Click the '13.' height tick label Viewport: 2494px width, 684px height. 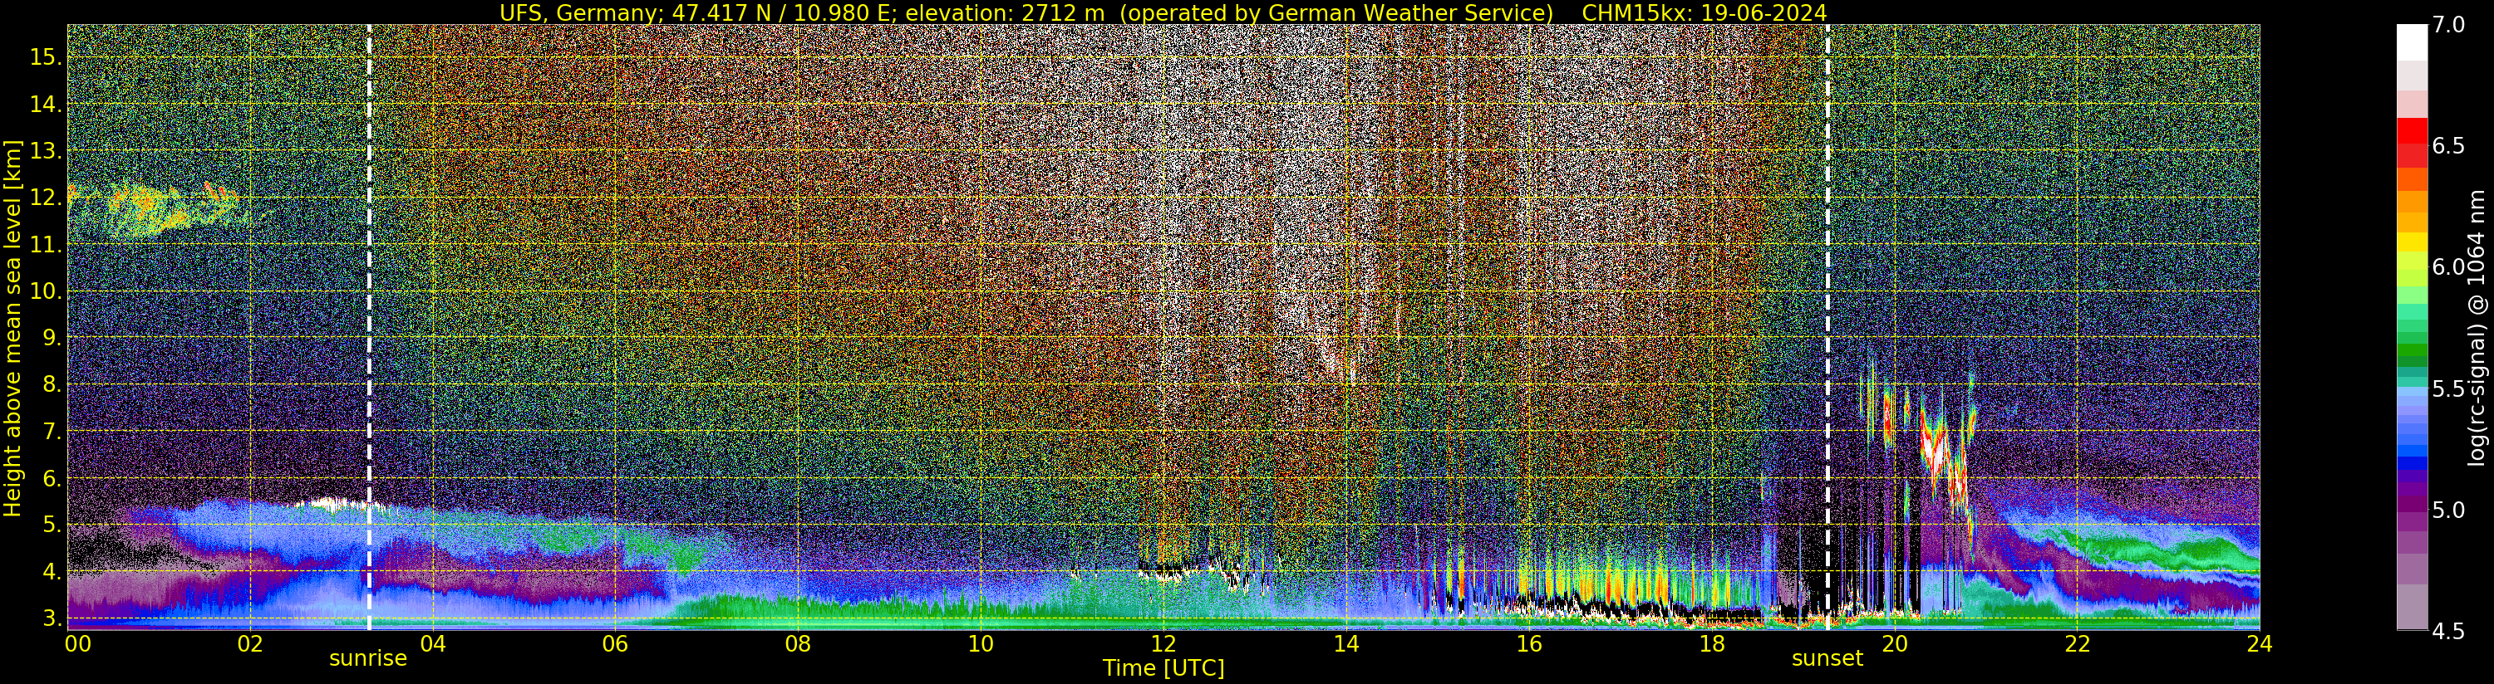tap(46, 152)
